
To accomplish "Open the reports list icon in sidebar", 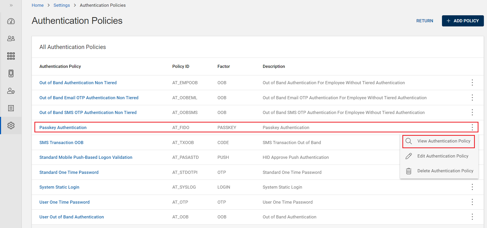I will point(11,108).
